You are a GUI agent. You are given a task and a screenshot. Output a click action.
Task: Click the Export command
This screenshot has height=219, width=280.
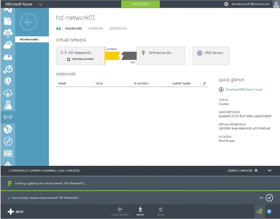click(x=140, y=211)
